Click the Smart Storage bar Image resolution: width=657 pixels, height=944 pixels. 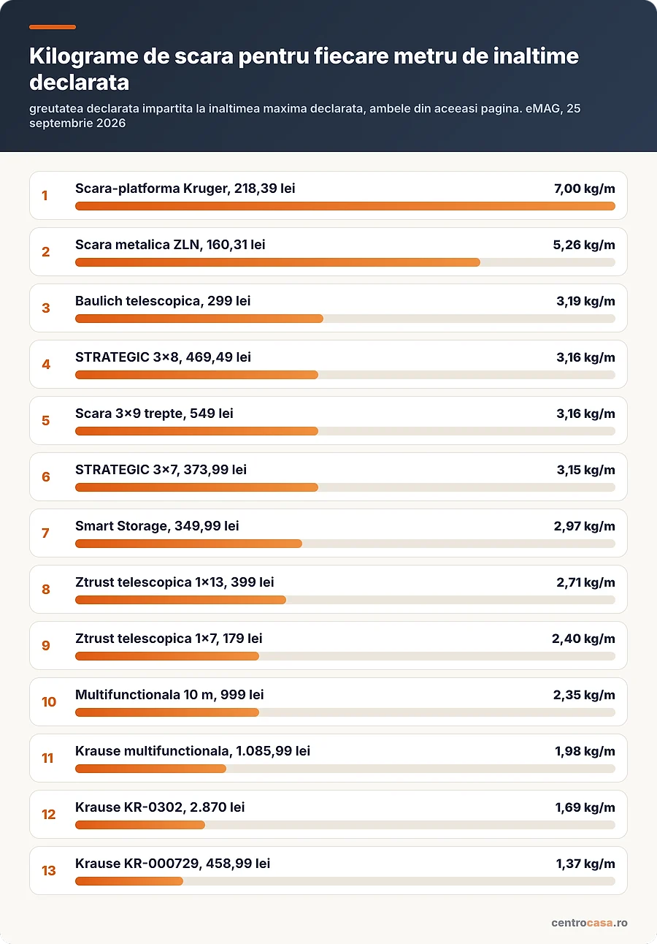coord(345,544)
